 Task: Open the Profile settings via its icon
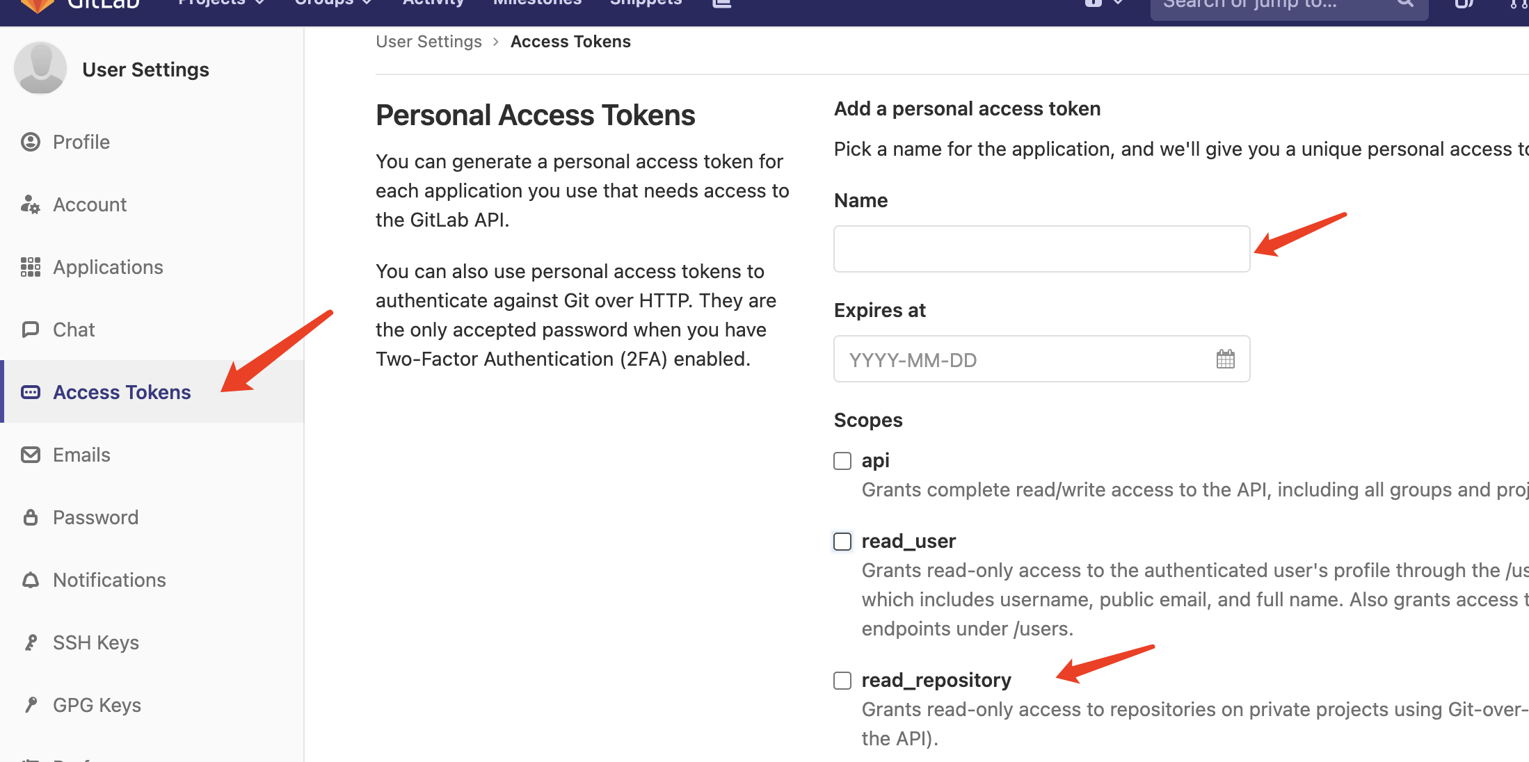(x=31, y=142)
